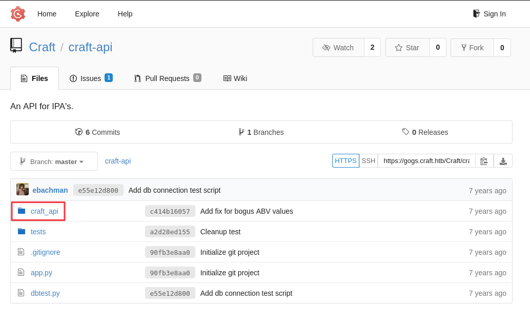
Task: Click the 'Cleanup test' commit message
Action: pyautogui.click(x=220, y=232)
